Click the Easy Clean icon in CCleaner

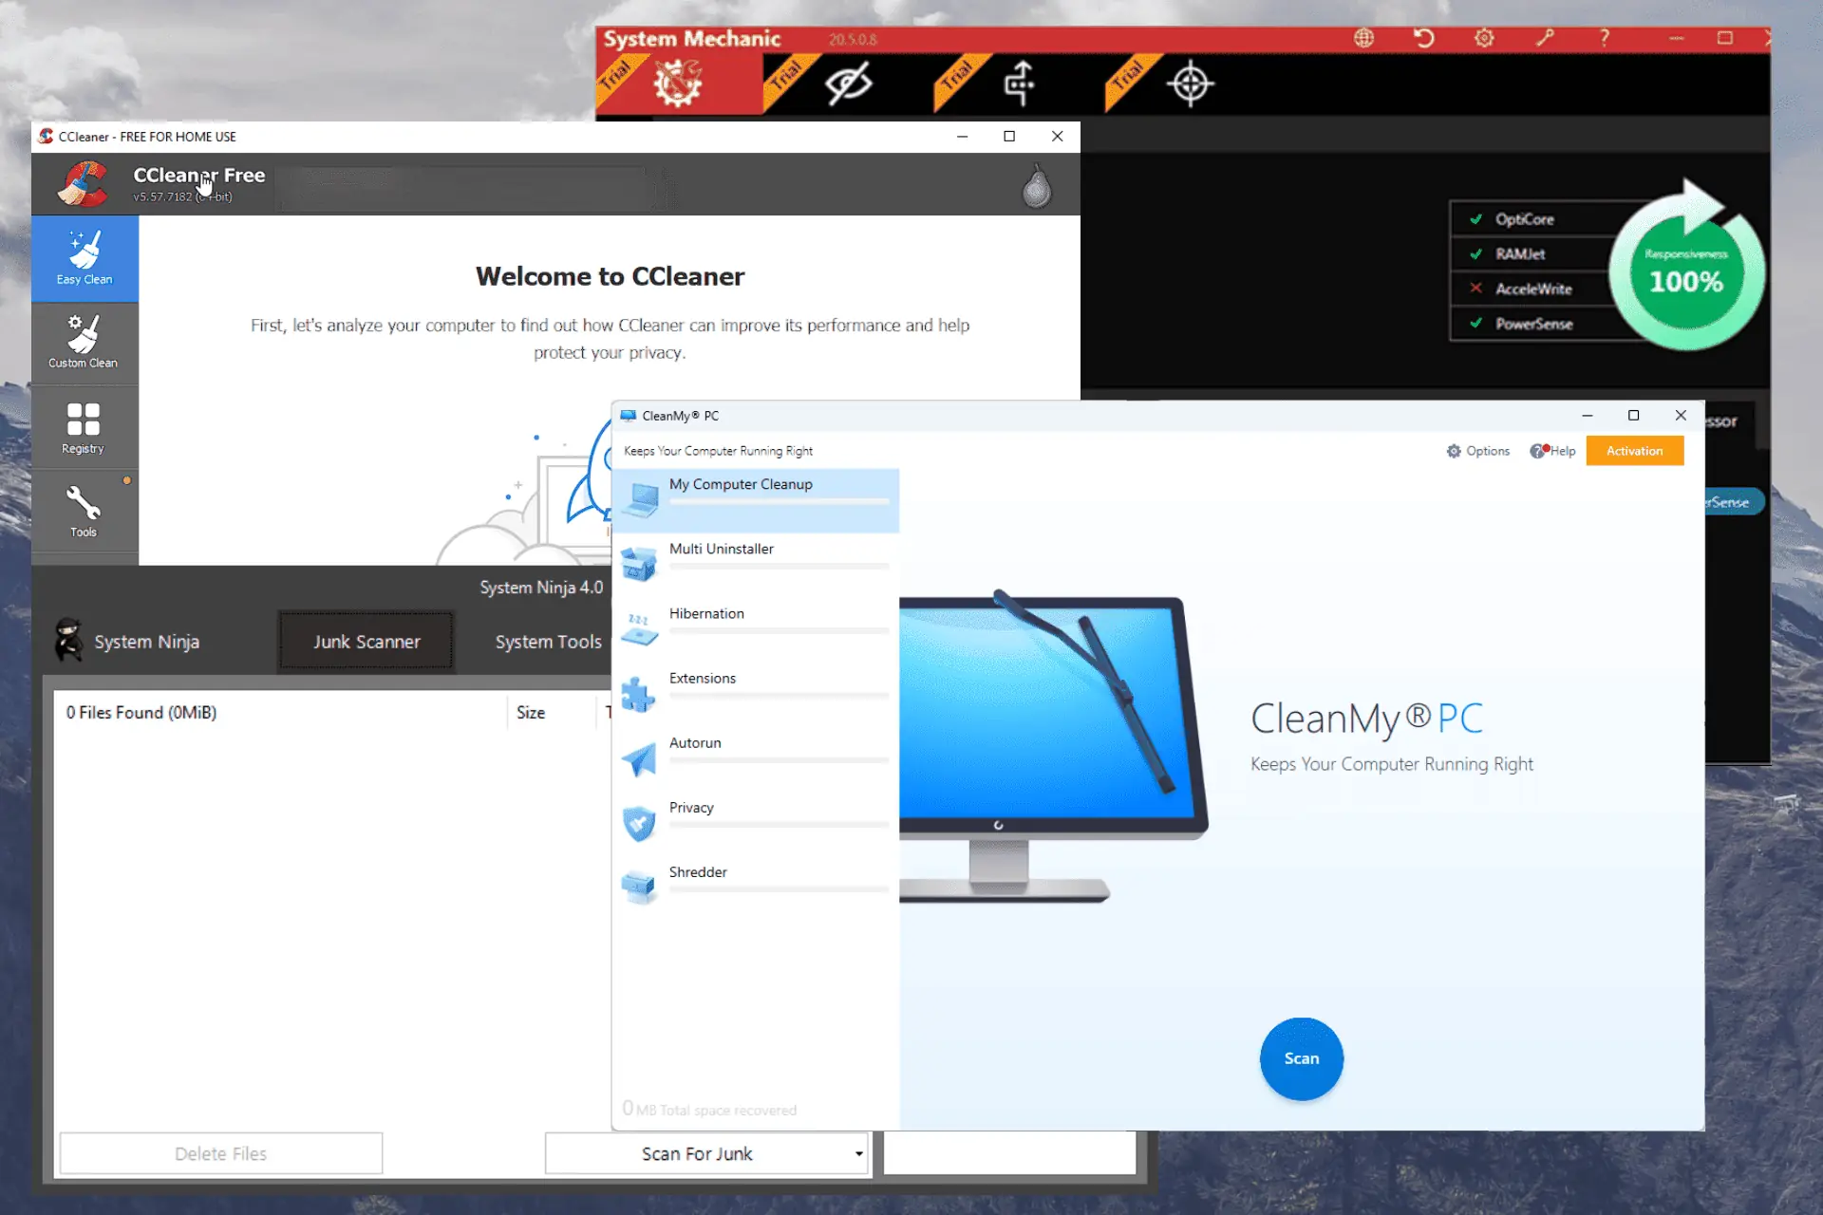85,255
